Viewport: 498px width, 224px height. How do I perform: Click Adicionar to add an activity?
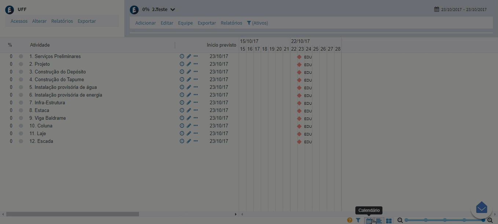pos(146,23)
